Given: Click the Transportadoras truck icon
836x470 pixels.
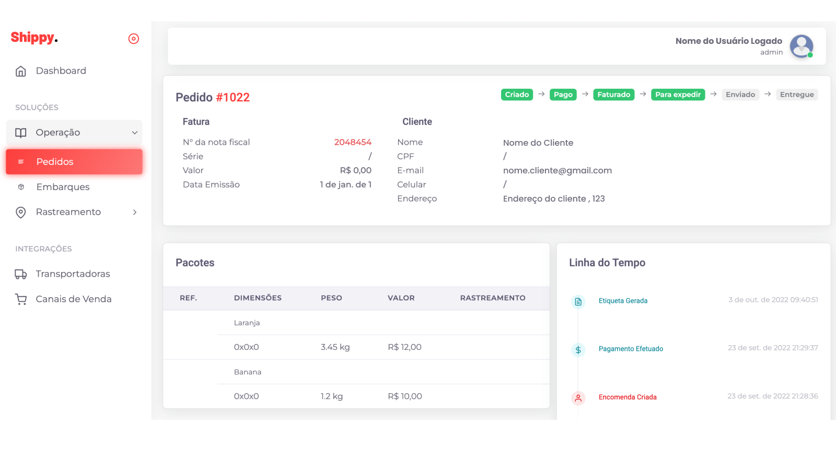Looking at the screenshot, I should tap(21, 274).
